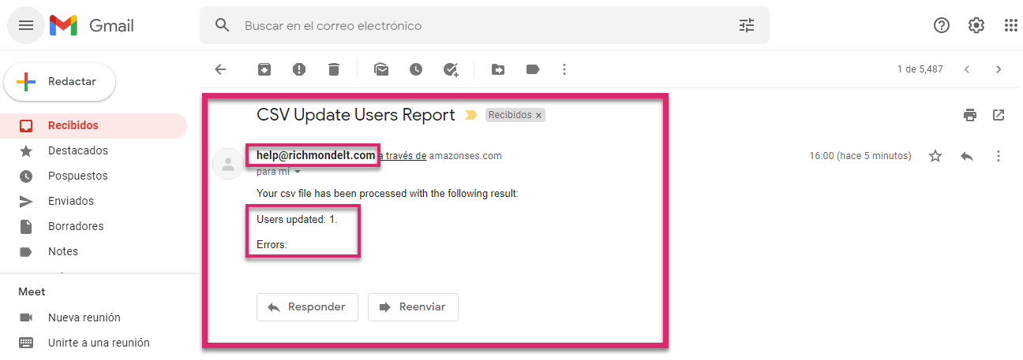
Task: Star this email message
Action: point(935,156)
